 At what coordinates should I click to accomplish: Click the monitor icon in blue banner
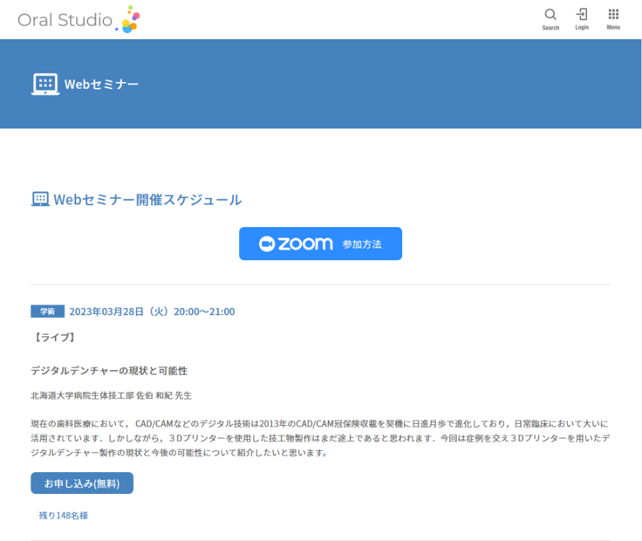point(44,84)
